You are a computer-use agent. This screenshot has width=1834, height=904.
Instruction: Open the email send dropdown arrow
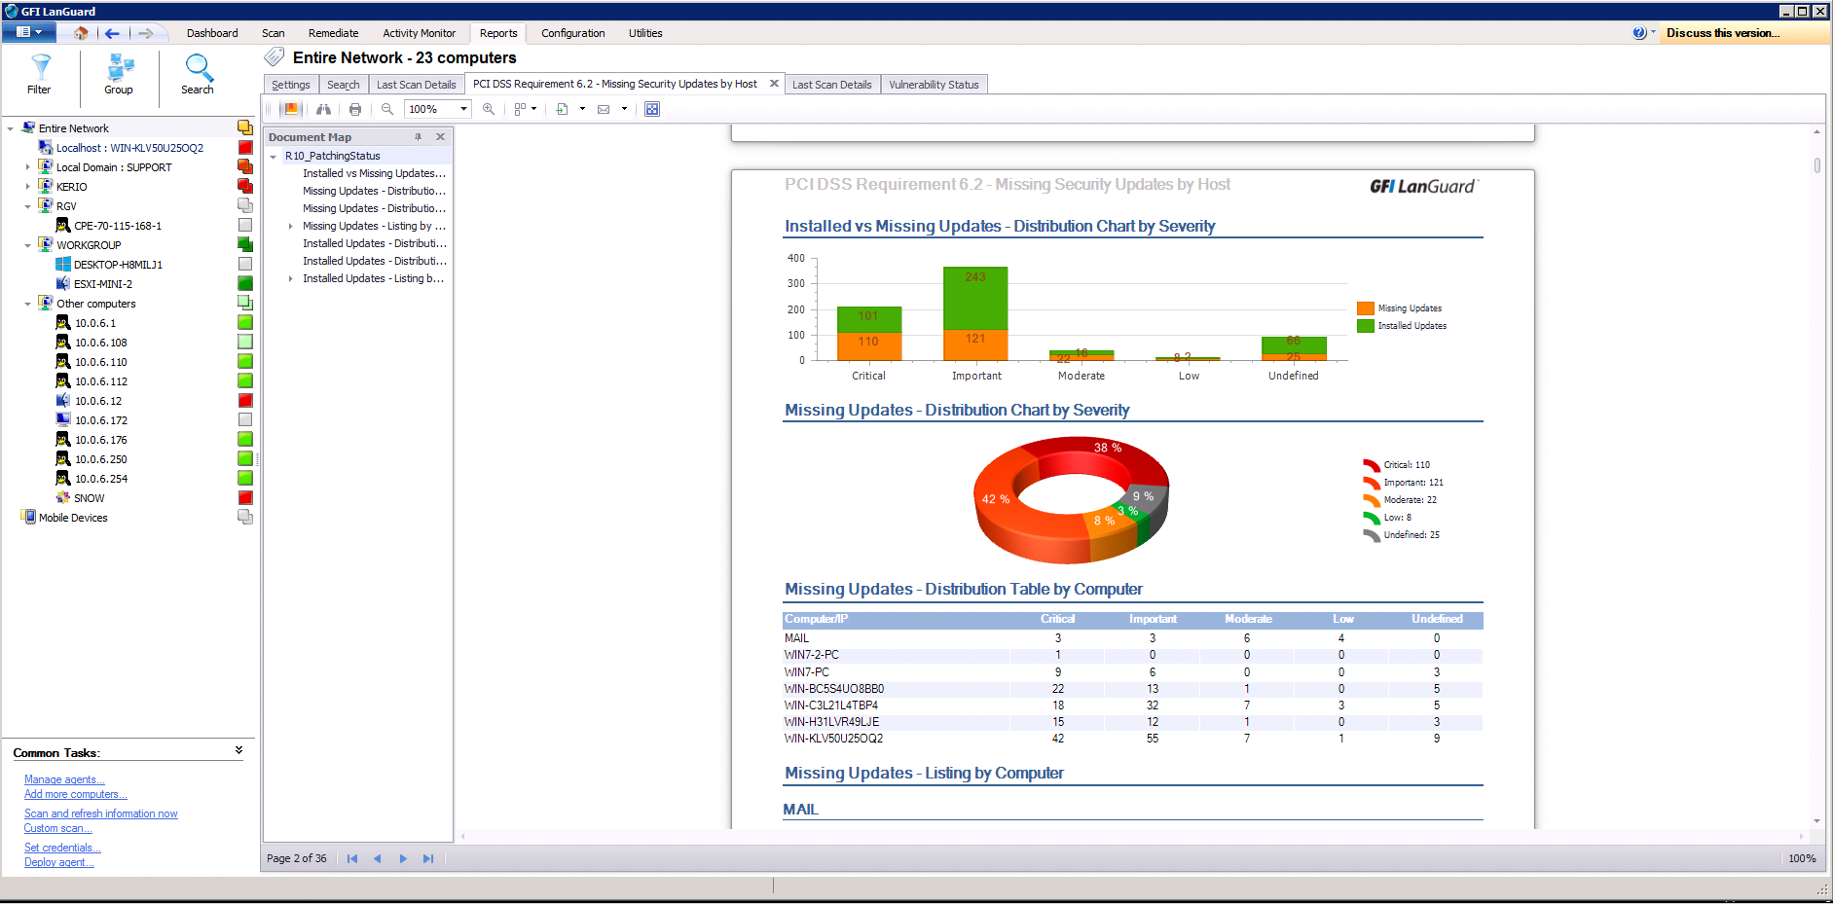pyautogui.click(x=624, y=109)
